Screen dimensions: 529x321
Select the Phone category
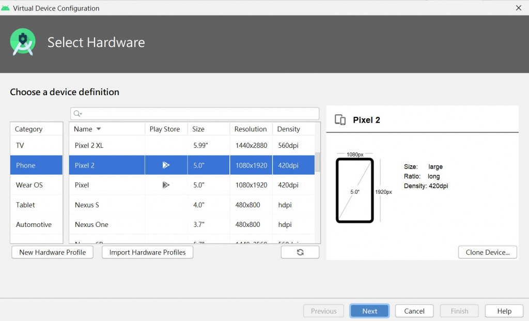point(37,165)
